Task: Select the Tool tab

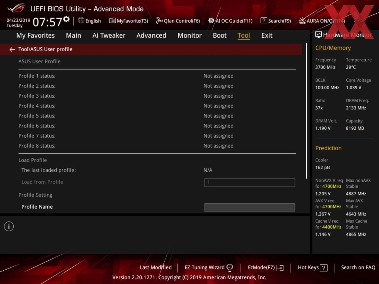Action: (244, 35)
